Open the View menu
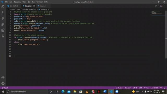This screenshot has height=94, width=167. click(24, 2)
